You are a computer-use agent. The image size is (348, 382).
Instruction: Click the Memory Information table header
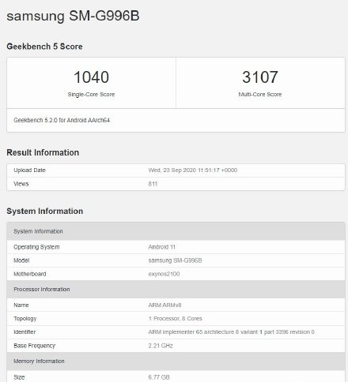(176, 361)
